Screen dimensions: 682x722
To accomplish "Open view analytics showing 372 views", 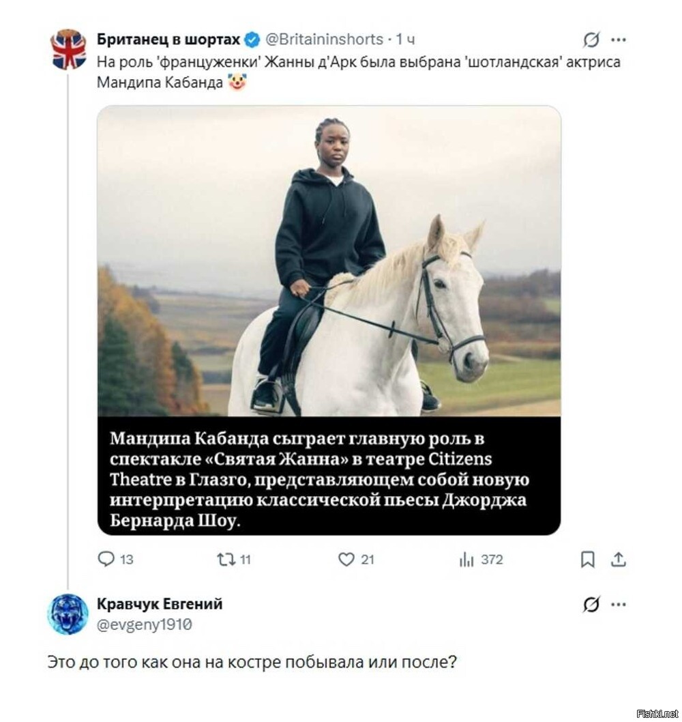I will (x=466, y=560).
